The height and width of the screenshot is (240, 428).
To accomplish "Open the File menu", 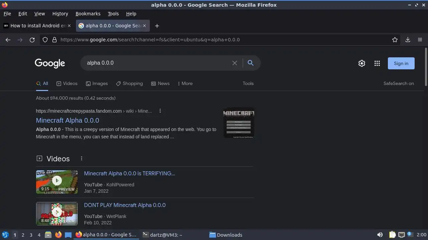I will 7,14.
